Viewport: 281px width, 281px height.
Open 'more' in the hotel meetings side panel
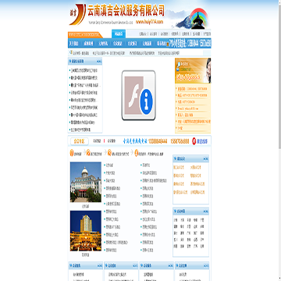pyautogui.click(x=206, y=158)
